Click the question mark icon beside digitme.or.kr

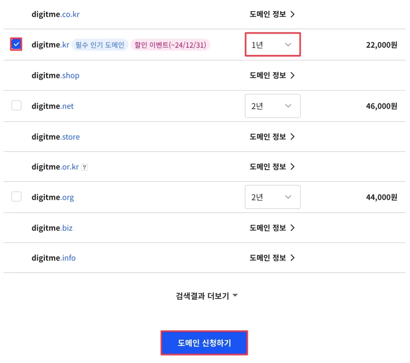[x=84, y=167]
